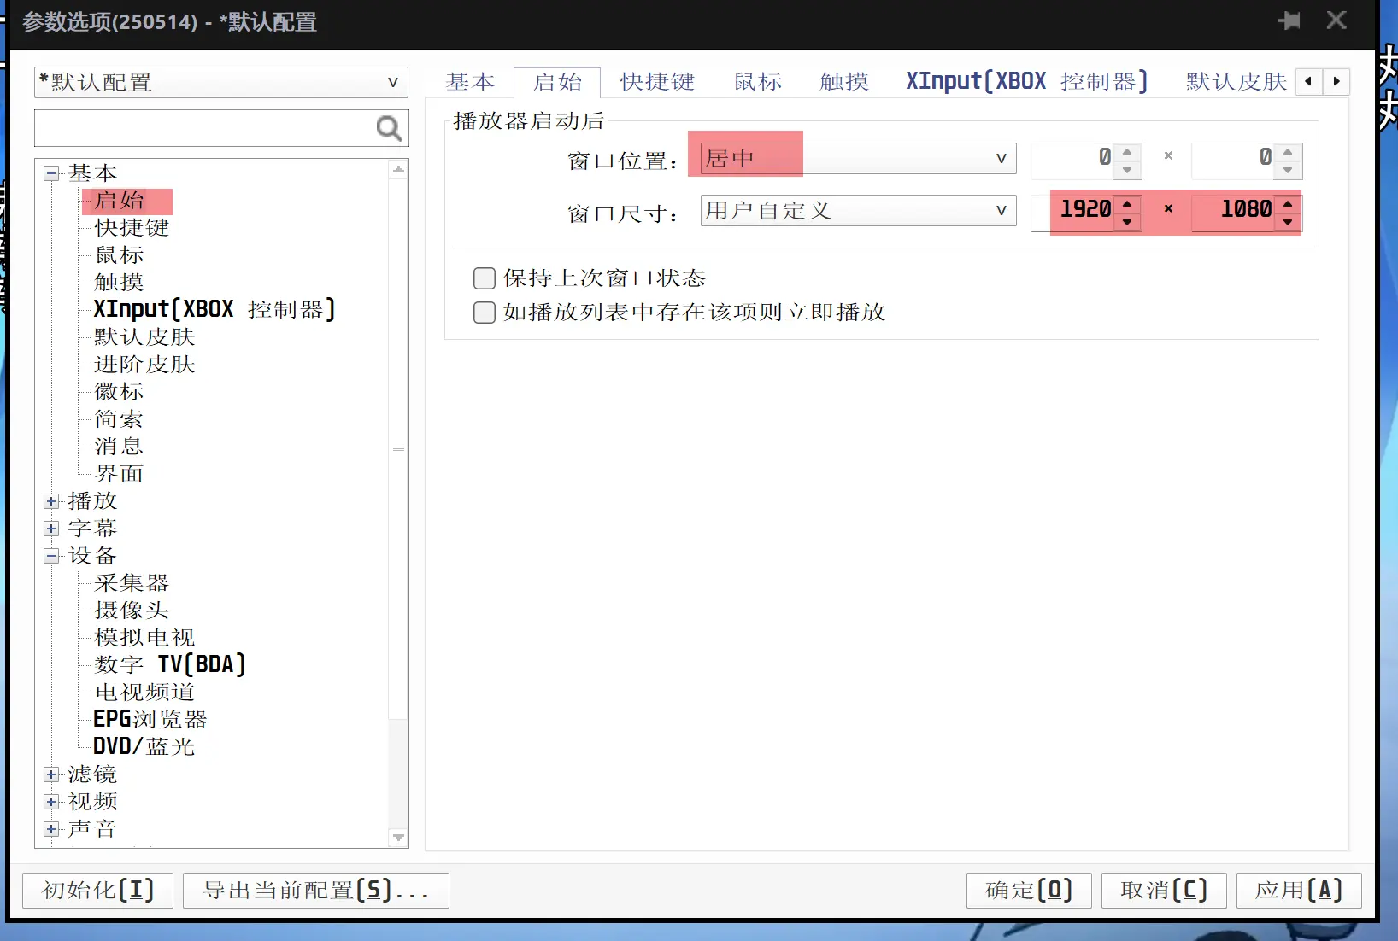Image resolution: width=1398 pixels, height=941 pixels.
Task: Click 导出当前配置(S)... button
Action: 316,891
